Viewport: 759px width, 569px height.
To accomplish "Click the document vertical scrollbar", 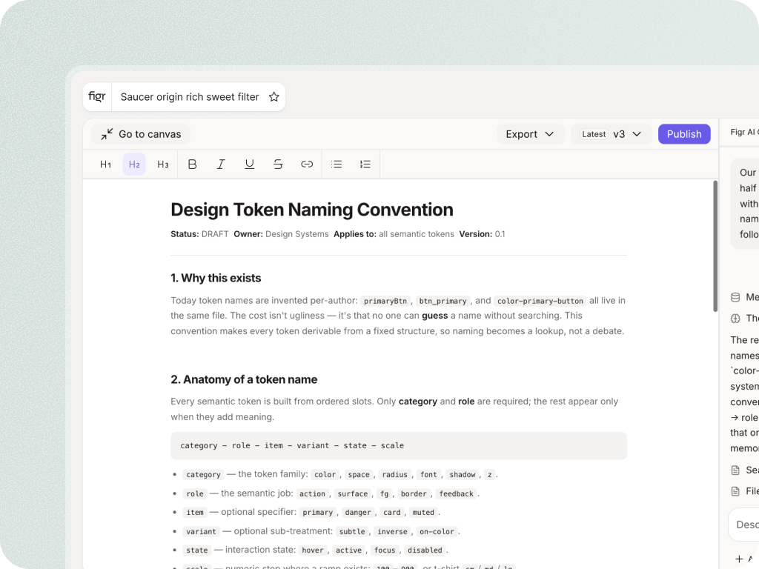I will pos(715,246).
